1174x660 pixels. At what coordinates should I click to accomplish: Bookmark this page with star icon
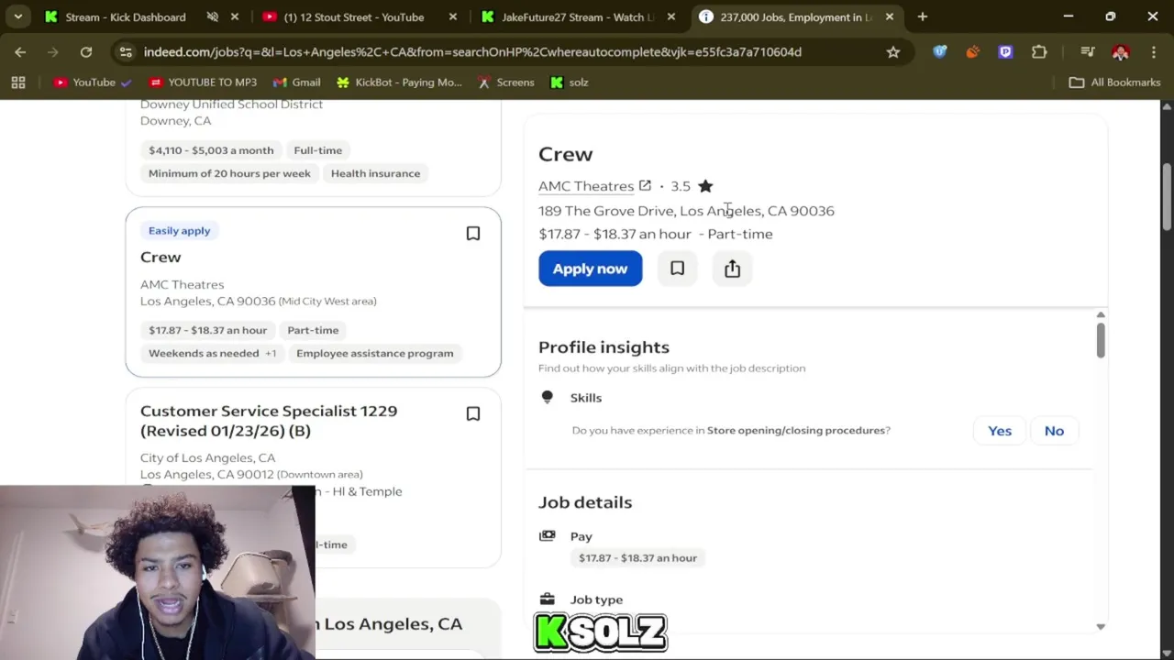point(892,52)
